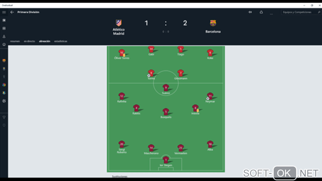Open the soccer ball icon in sidebar
The width and height of the screenshot is (322, 181).
click(x=4, y=101)
